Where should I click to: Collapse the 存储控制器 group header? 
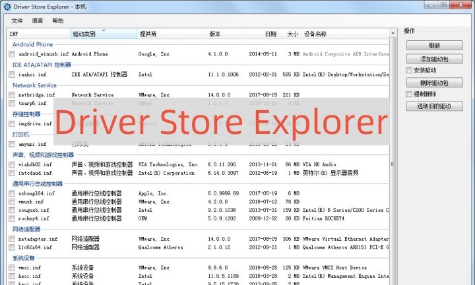(26, 114)
